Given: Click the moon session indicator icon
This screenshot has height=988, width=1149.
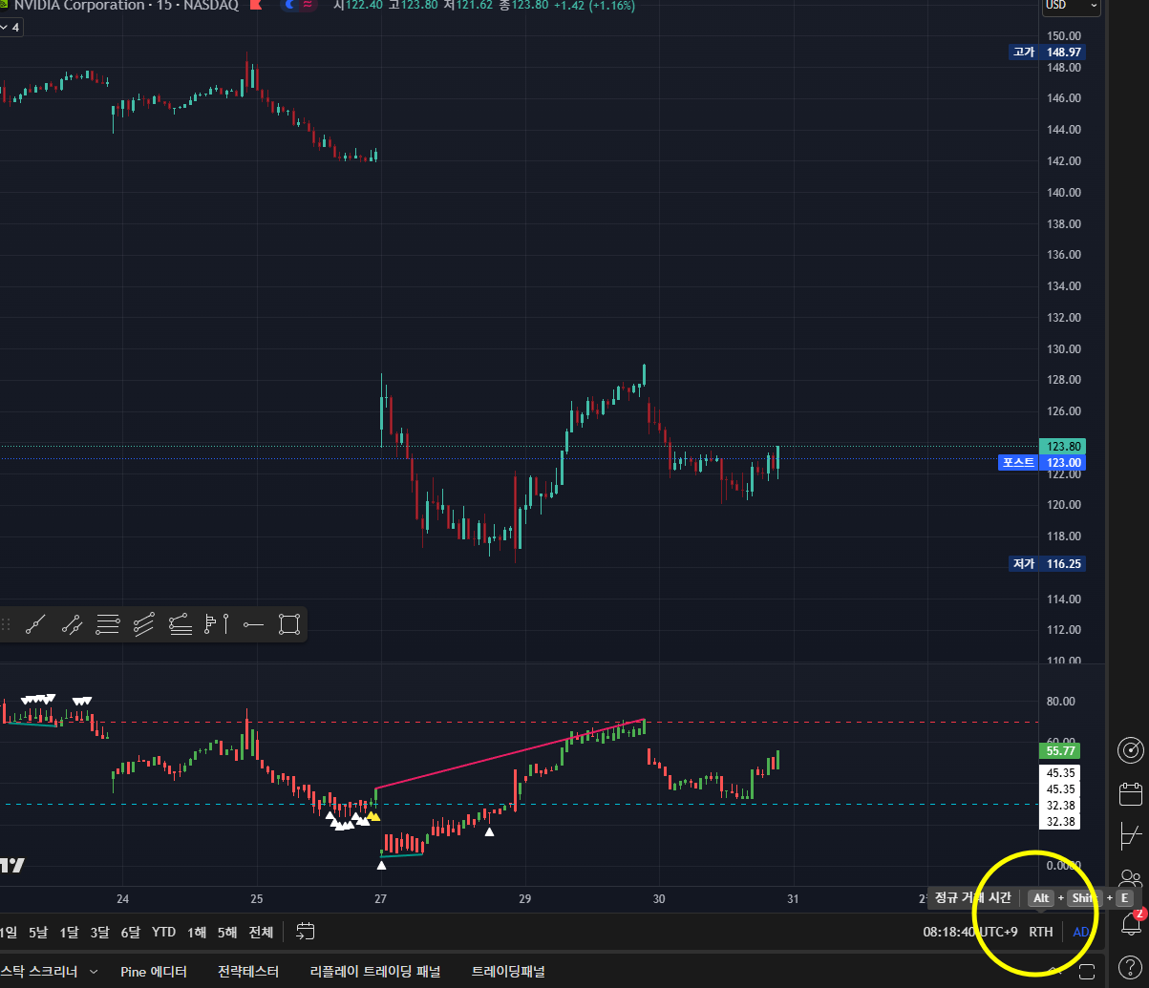Looking at the screenshot, I should tap(288, 5).
